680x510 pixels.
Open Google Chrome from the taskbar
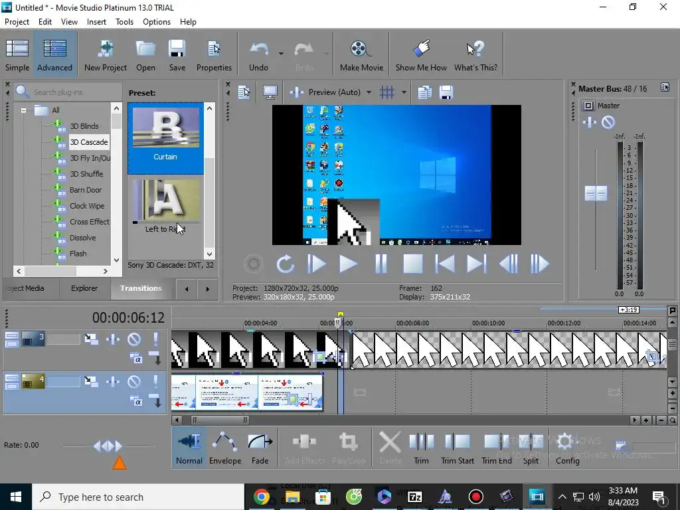pyautogui.click(x=262, y=497)
